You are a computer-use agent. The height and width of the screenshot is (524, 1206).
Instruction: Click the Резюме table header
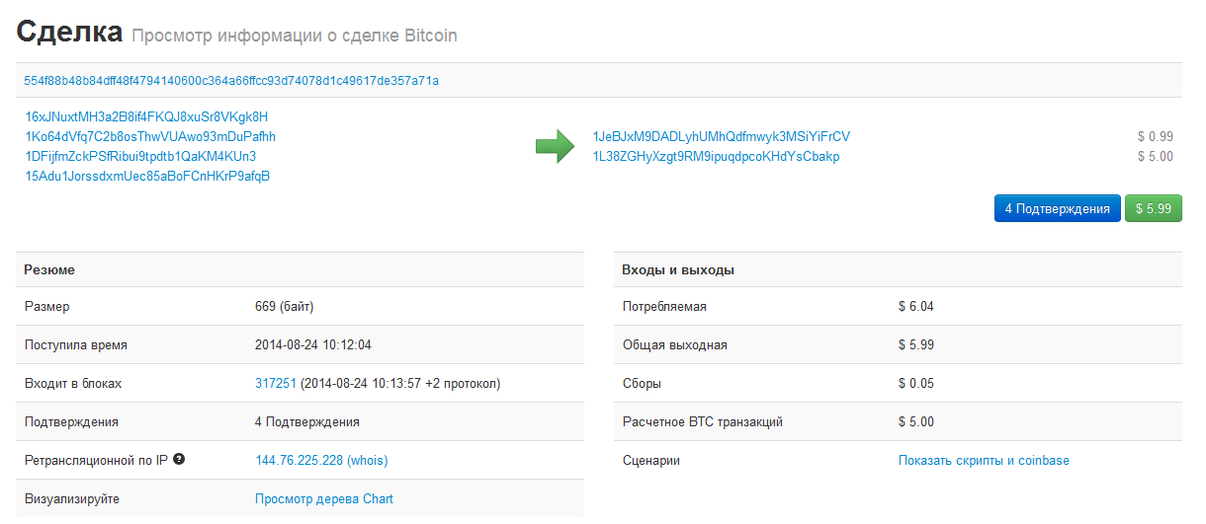coord(49,269)
